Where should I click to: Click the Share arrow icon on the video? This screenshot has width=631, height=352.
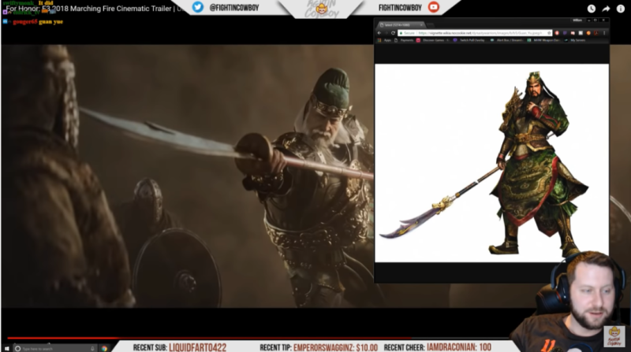pos(606,9)
